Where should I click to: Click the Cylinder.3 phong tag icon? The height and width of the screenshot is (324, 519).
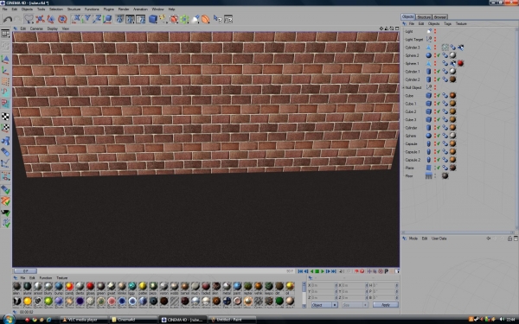[452, 48]
